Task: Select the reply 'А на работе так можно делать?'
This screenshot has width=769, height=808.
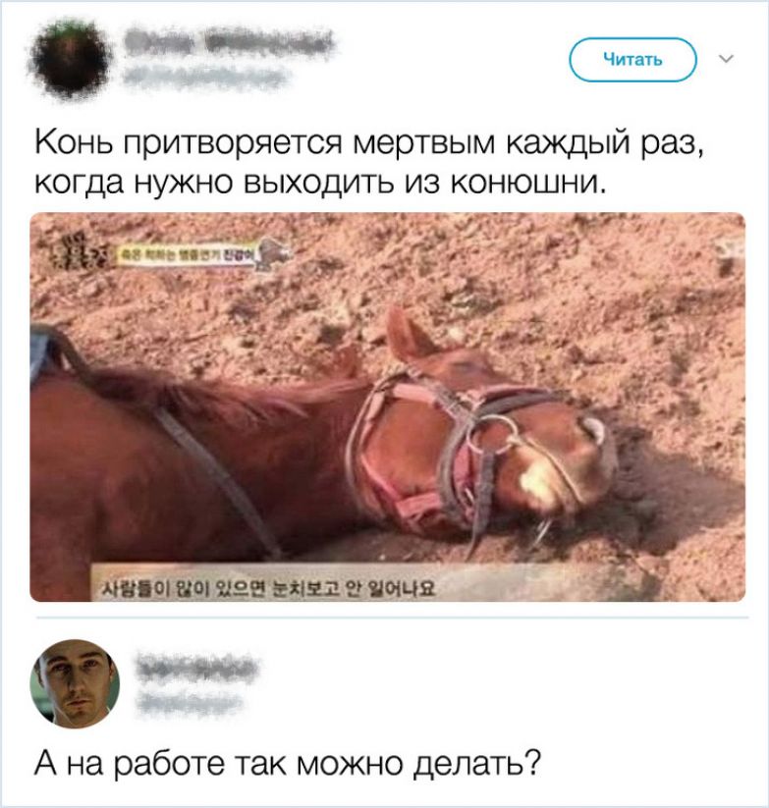Action: (x=288, y=764)
